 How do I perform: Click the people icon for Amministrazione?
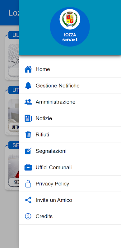28,102
